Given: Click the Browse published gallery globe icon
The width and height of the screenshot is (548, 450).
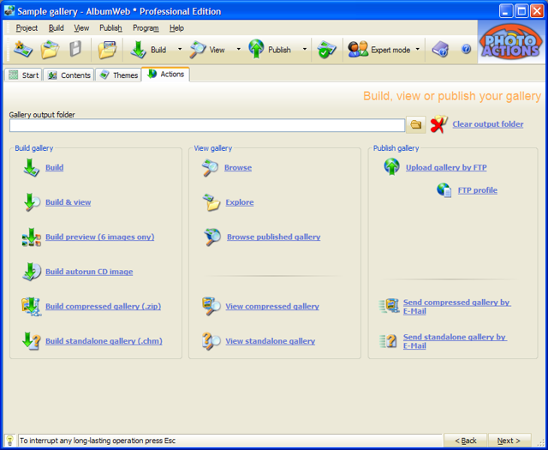Looking at the screenshot, I should point(212,237).
